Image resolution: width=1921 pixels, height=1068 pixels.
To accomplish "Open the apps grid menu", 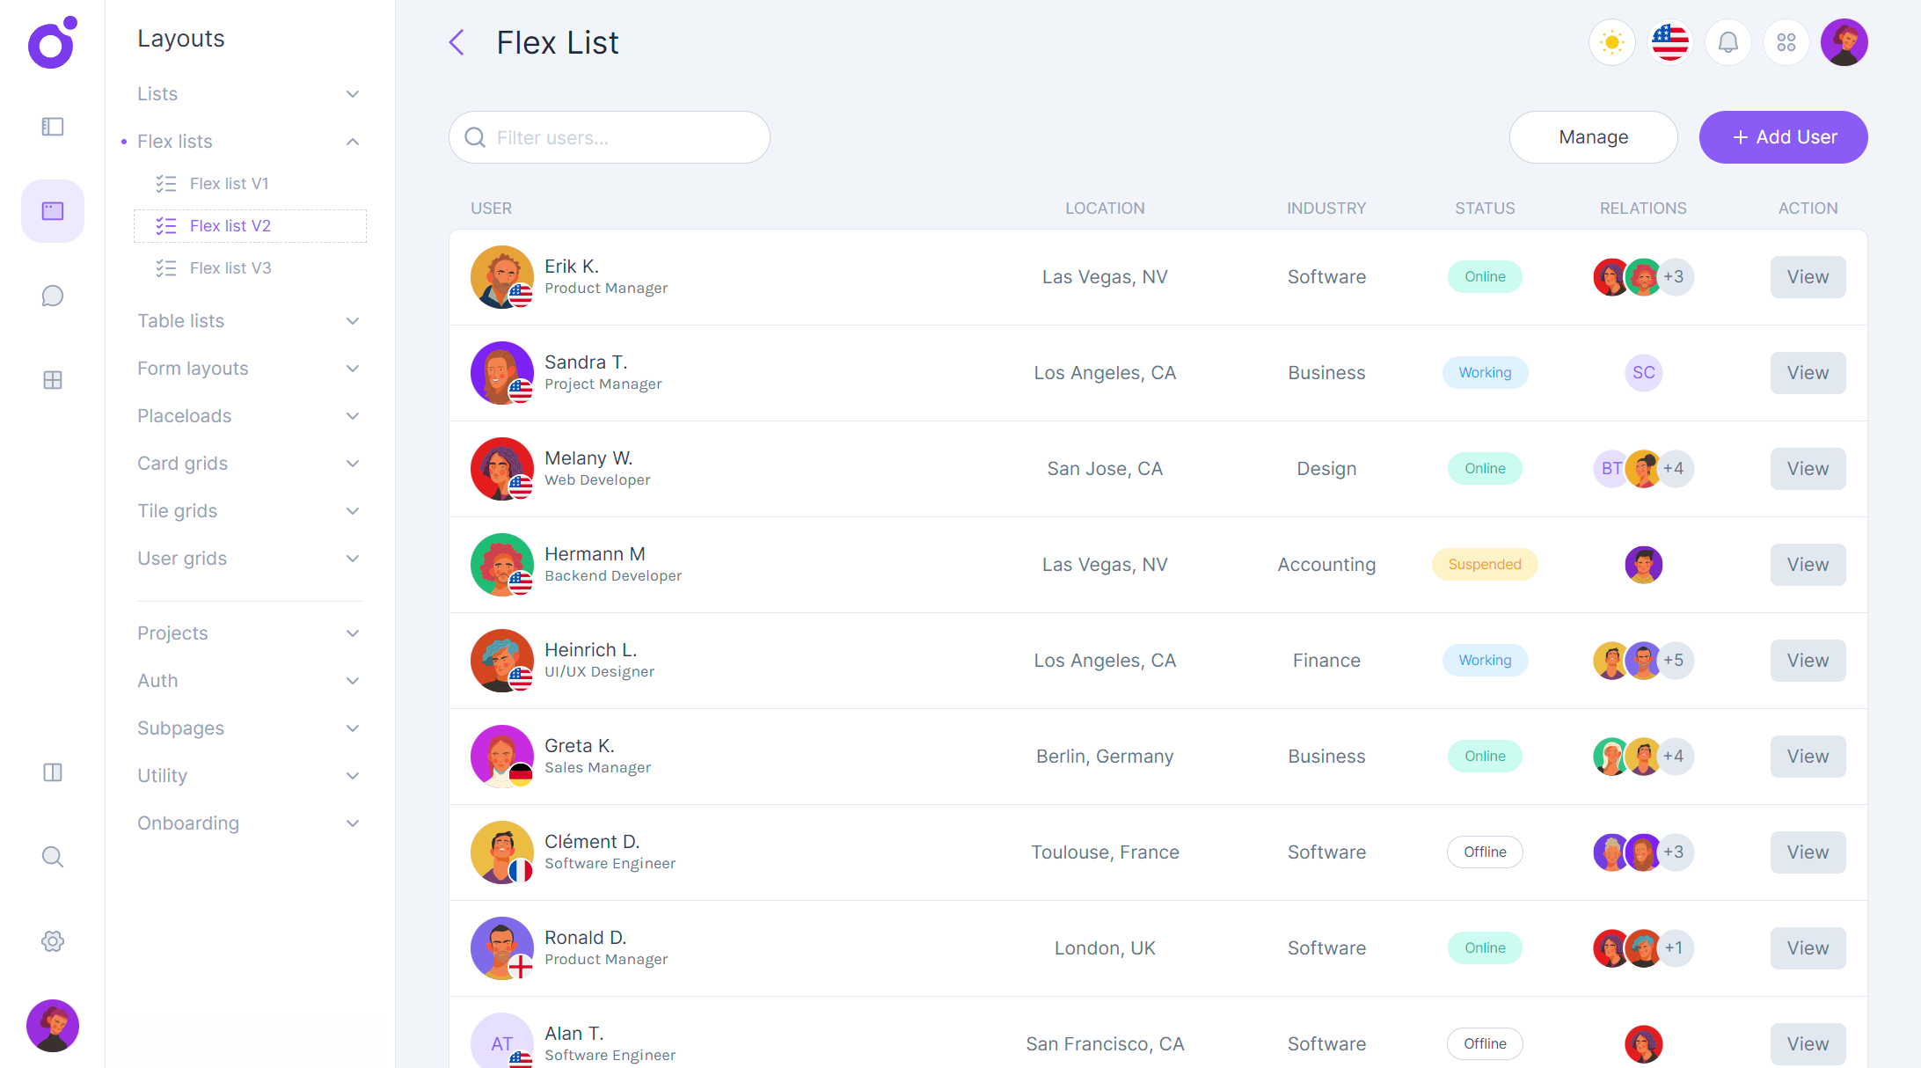I will (1786, 41).
